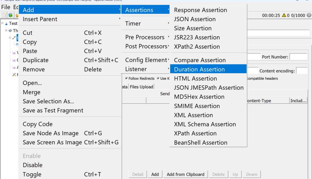Viewport: 312px width, 179px height.
Task: Toggle the Use KeepAlive checkbox
Action: (x=158, y=79)
